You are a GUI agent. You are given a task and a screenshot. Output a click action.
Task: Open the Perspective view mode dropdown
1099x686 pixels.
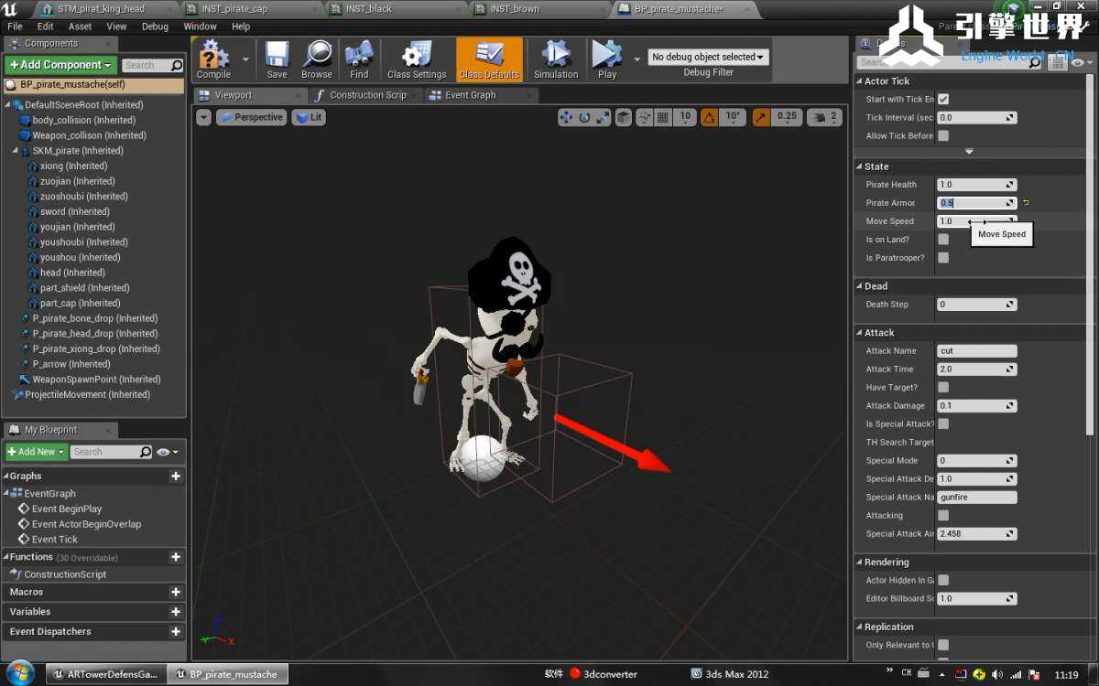pos(251,117)
